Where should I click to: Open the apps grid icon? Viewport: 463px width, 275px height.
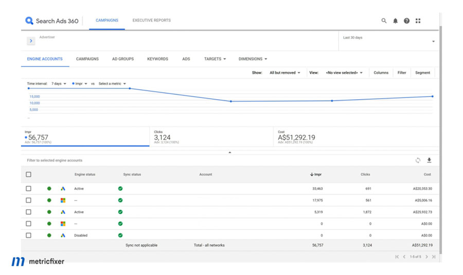tap(418, 21)
